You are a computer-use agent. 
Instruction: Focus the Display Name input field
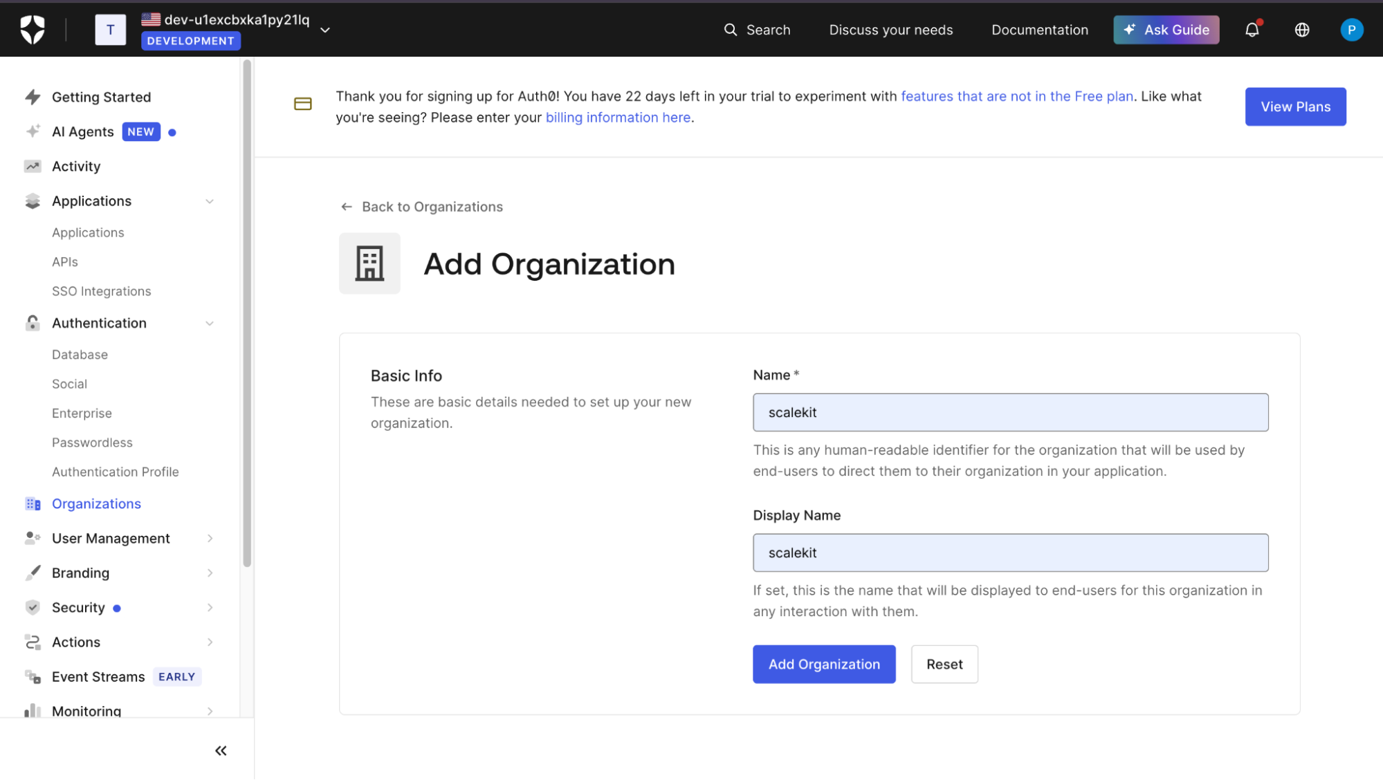click(1010, 552)
